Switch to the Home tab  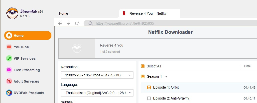point(64,13)
